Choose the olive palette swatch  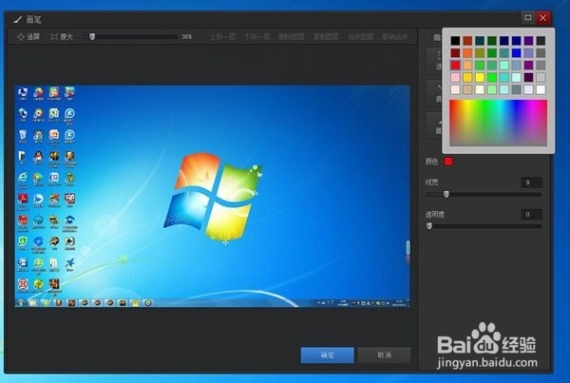coord(480,53)
